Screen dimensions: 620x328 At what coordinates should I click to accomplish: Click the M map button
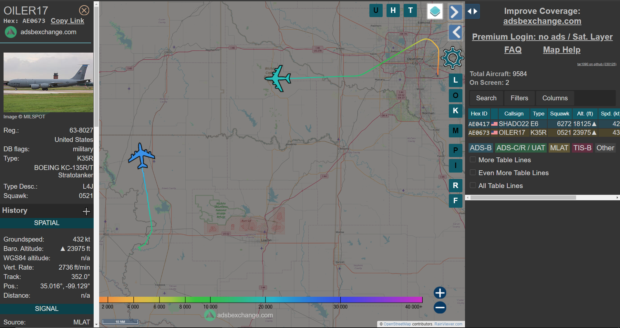[x=456, y=131]
